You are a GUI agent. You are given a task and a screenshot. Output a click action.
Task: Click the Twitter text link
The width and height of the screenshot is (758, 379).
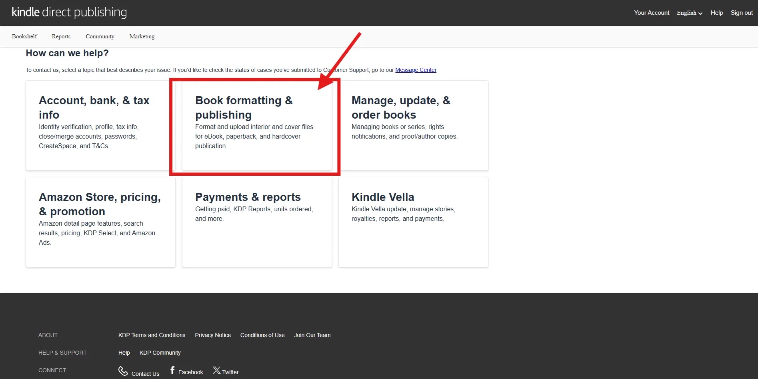coord(230,372)
